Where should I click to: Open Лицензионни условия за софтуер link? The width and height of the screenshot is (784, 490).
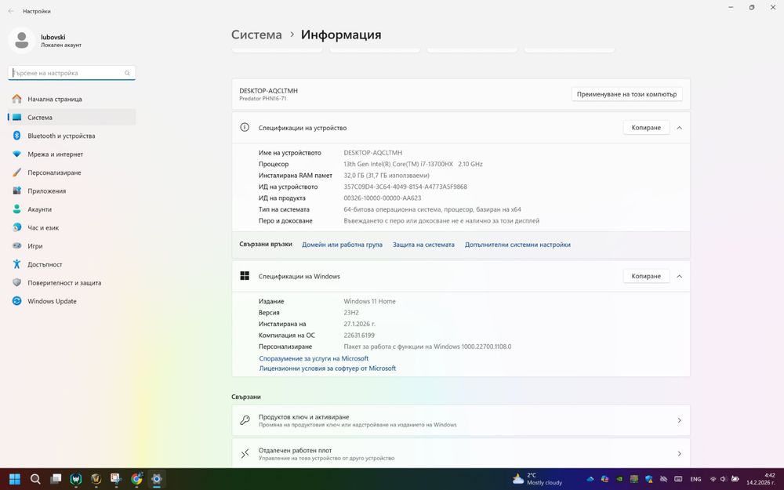pos(328,368)
